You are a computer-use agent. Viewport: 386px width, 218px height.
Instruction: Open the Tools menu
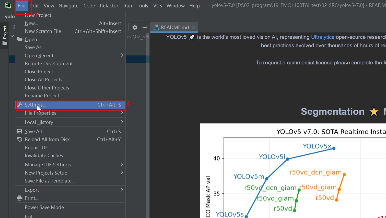click(142, 6)
